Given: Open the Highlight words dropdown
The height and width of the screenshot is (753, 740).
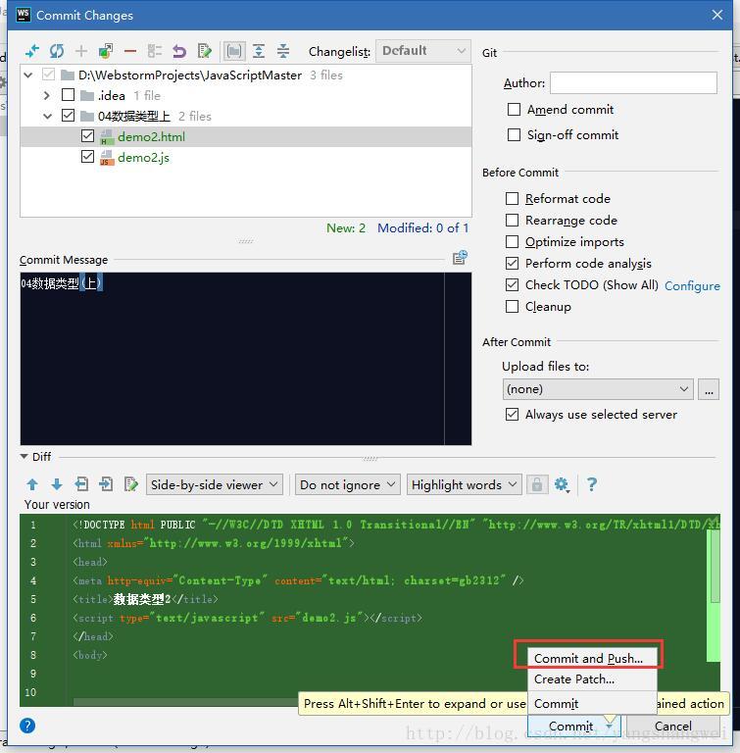Looking at the screenshot, I should (467, 484).
